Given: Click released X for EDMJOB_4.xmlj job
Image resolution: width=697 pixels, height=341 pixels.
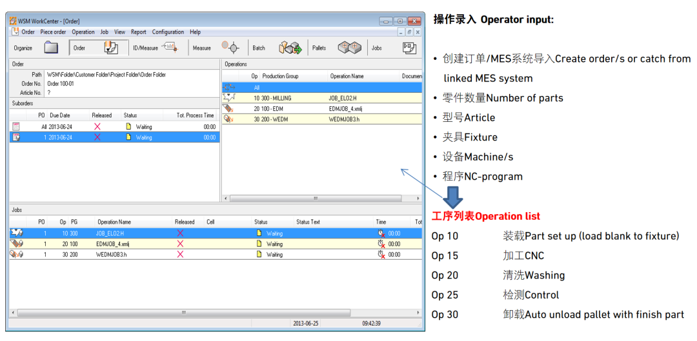Looking at the screenshot, I should (180, 244).
